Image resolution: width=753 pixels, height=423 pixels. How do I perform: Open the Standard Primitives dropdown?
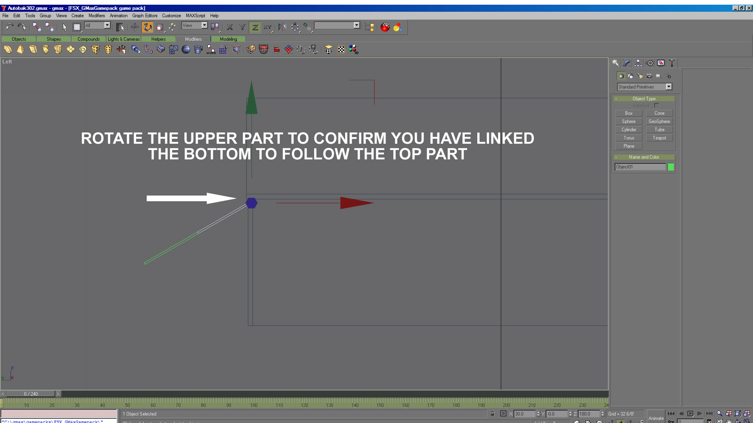tap(669, 87)
